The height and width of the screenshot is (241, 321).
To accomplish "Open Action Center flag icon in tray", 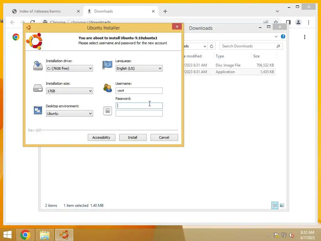I will tap(276, 235).
